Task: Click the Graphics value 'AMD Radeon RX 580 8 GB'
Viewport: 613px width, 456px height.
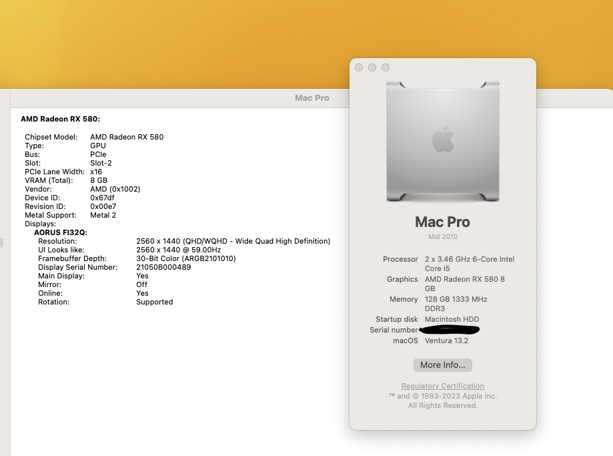Action: pyautogui.click(x=465, y=284)
